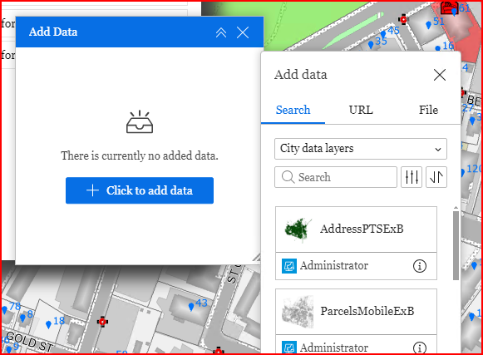The width and height of the screenshot is (483, 355).
Task: Click the red marker near address 51
Action: pyautogui.click(x=403, y=20)
